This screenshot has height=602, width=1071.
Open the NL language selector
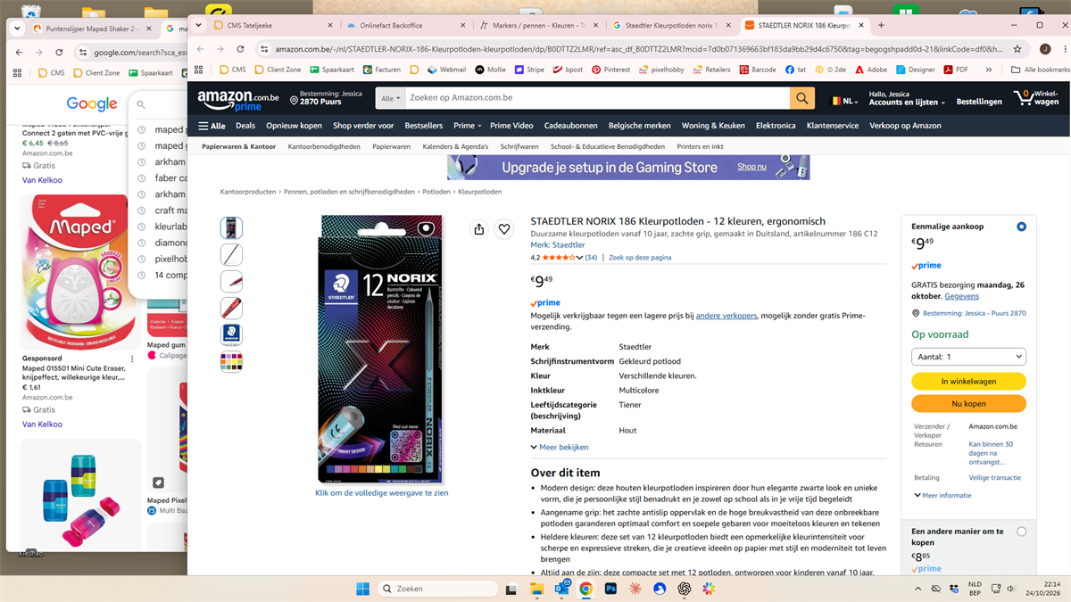[843, 101]
